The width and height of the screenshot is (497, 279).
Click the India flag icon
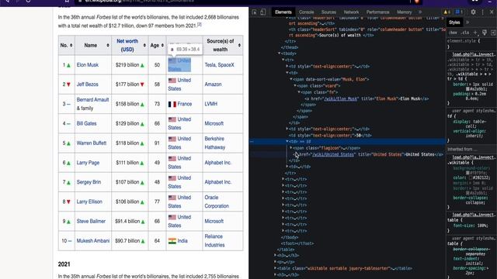click(x=172, y=241)
